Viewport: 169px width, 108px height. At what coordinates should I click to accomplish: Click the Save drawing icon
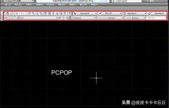pos(8,13)
